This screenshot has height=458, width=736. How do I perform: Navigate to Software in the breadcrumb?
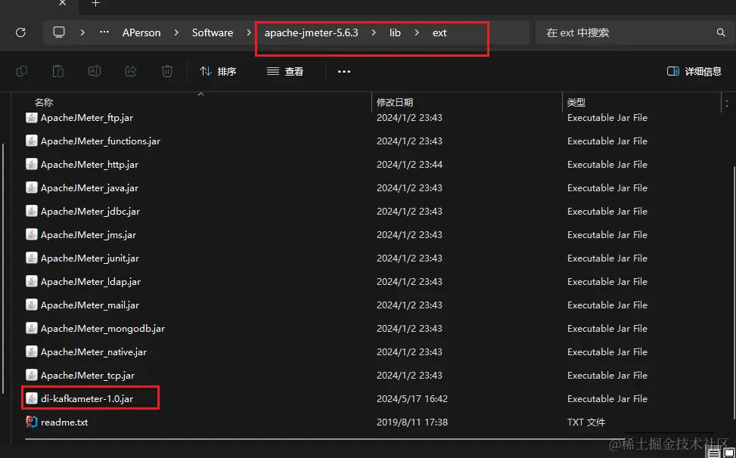tap(212, 32)
